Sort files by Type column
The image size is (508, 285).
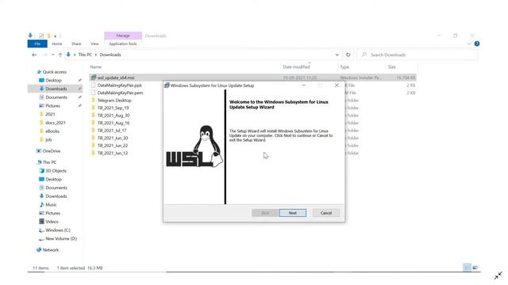(x=344, y=66)
